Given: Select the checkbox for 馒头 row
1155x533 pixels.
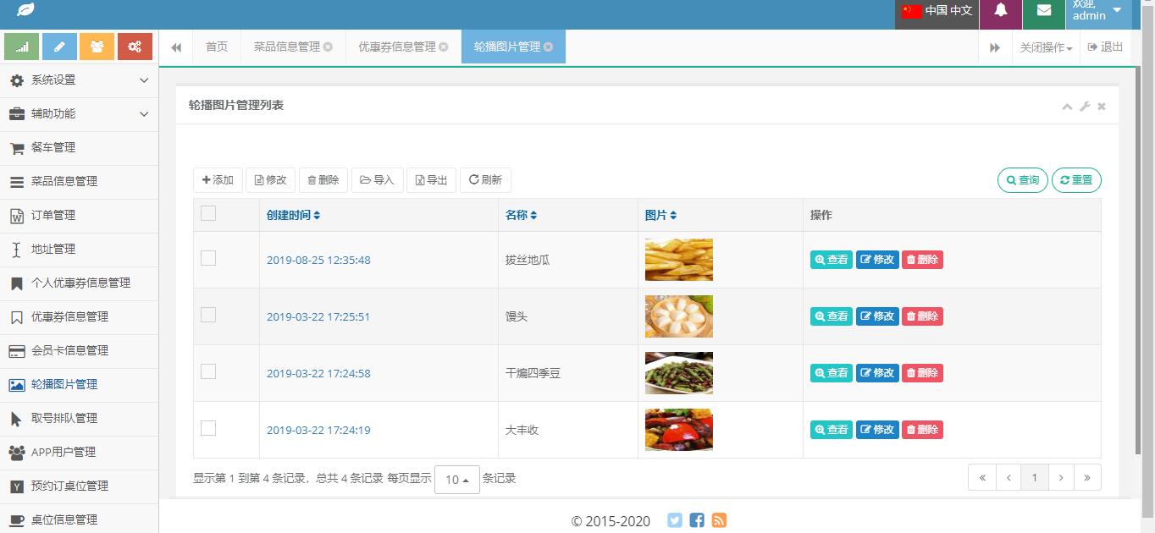Looking at the screenshot, I should tap(208, 315).
